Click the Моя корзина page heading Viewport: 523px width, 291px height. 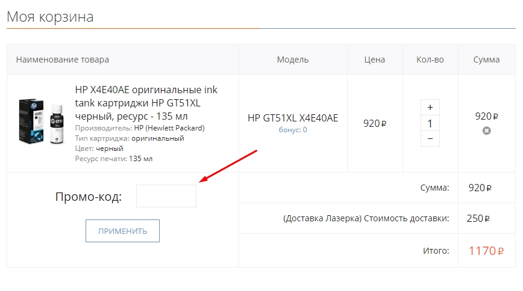[x=50, y=16]
